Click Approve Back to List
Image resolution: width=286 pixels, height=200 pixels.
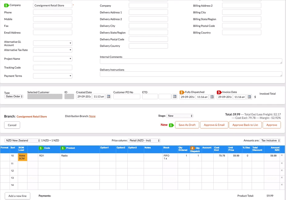pos(245,125)
